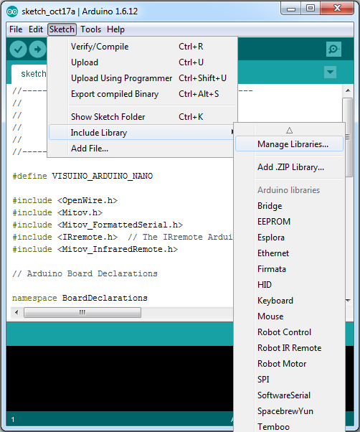Click the Mitov_FormattedSerial.h include line
360x432 pixels.
(98, 225)
